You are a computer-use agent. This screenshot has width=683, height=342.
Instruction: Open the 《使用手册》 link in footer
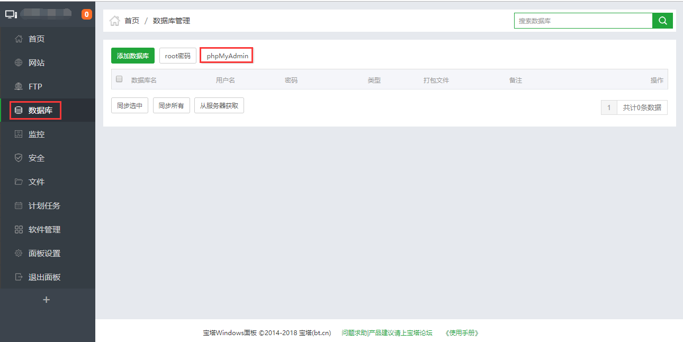pos(462,332)
